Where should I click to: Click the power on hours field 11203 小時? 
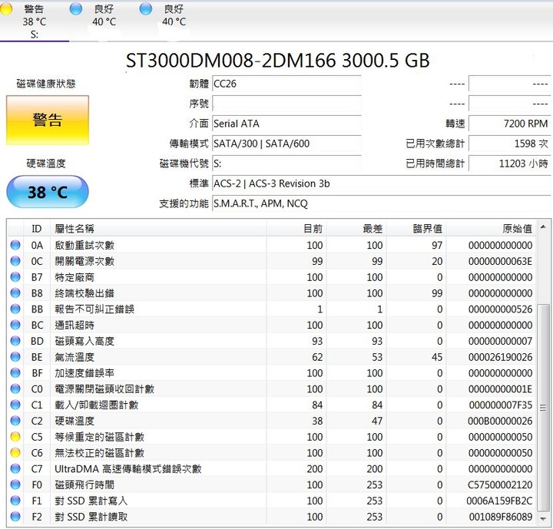point(510,164)
